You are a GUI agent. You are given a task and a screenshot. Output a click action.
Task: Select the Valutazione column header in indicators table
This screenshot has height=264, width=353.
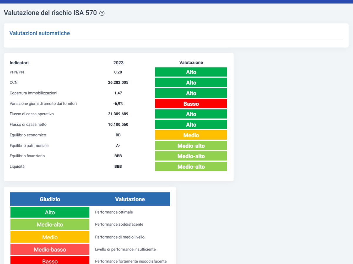click(x=191, y=62)
